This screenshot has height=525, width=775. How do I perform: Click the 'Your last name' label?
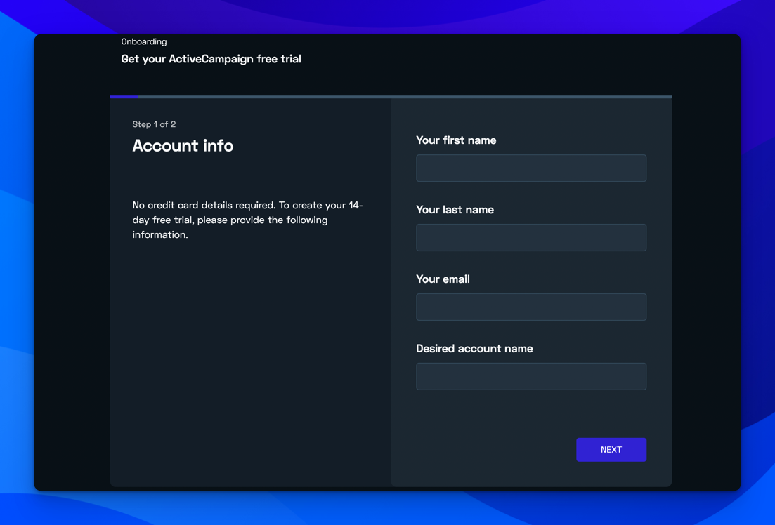(x=455, y=210)
